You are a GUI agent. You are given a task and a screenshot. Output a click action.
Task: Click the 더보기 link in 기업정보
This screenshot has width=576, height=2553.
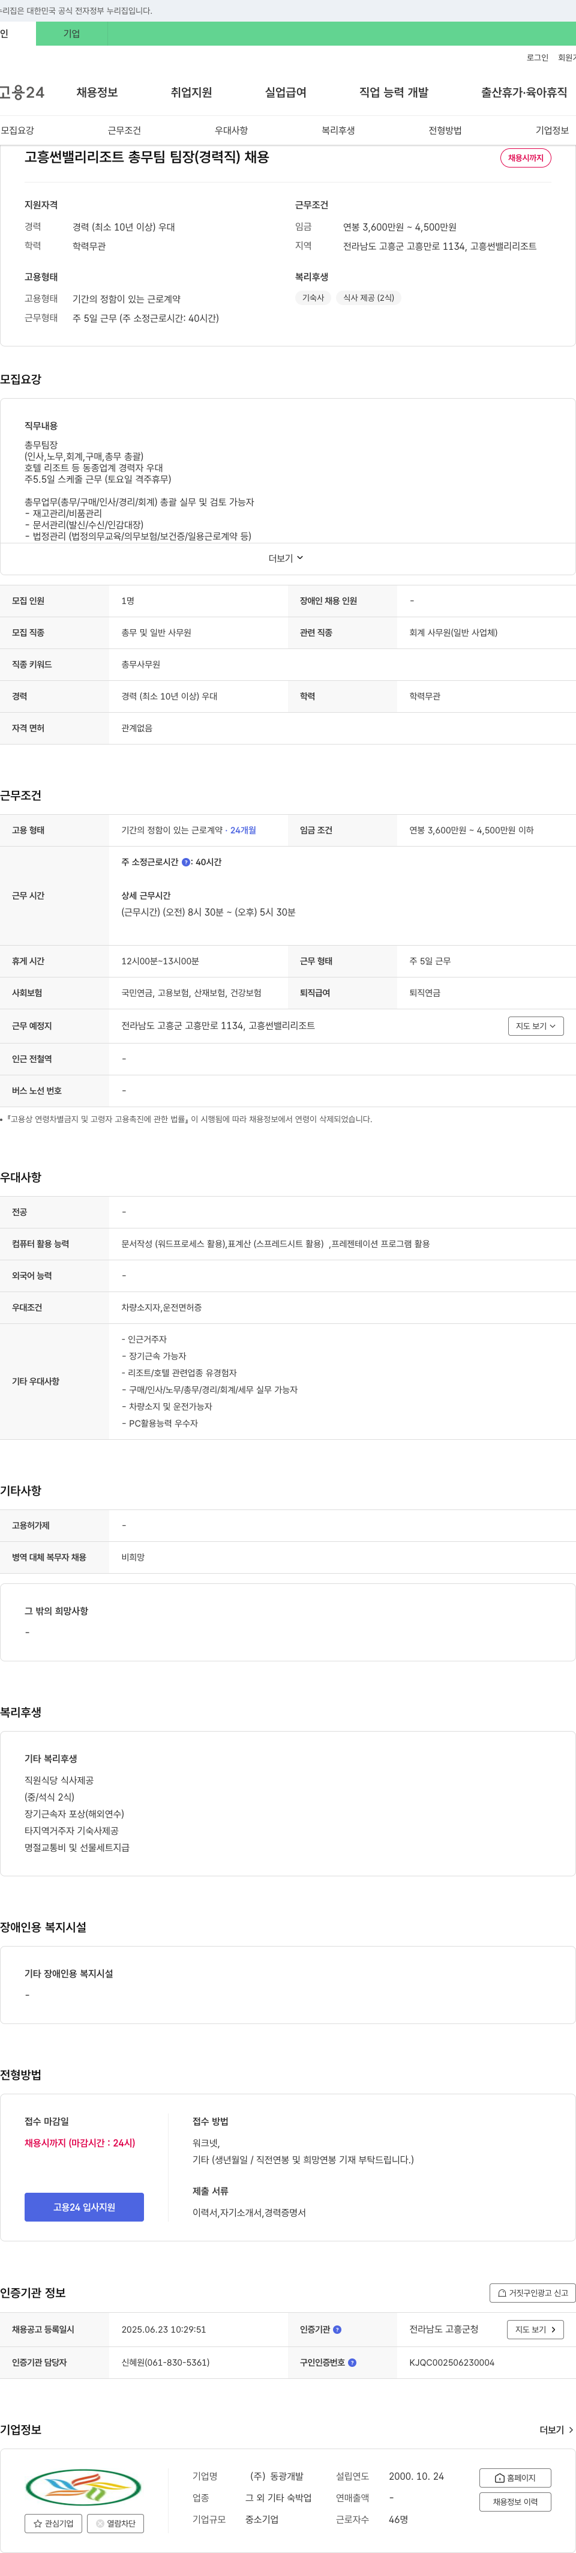click(x=556, y=2430)
